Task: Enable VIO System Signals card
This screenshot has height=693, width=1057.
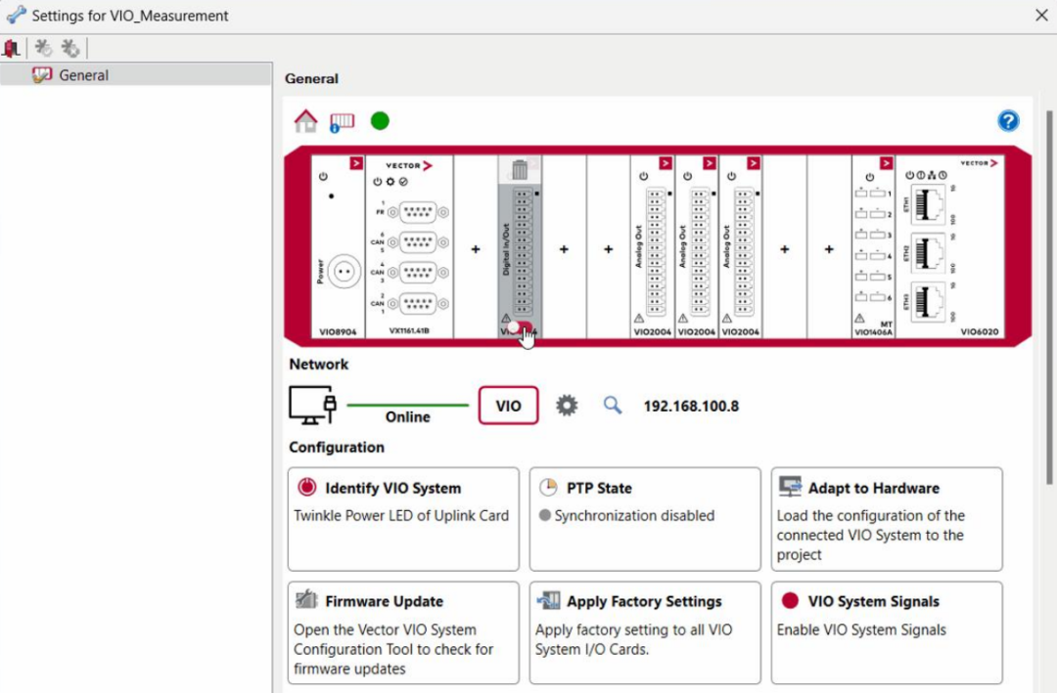Action: tap(887, 633)
